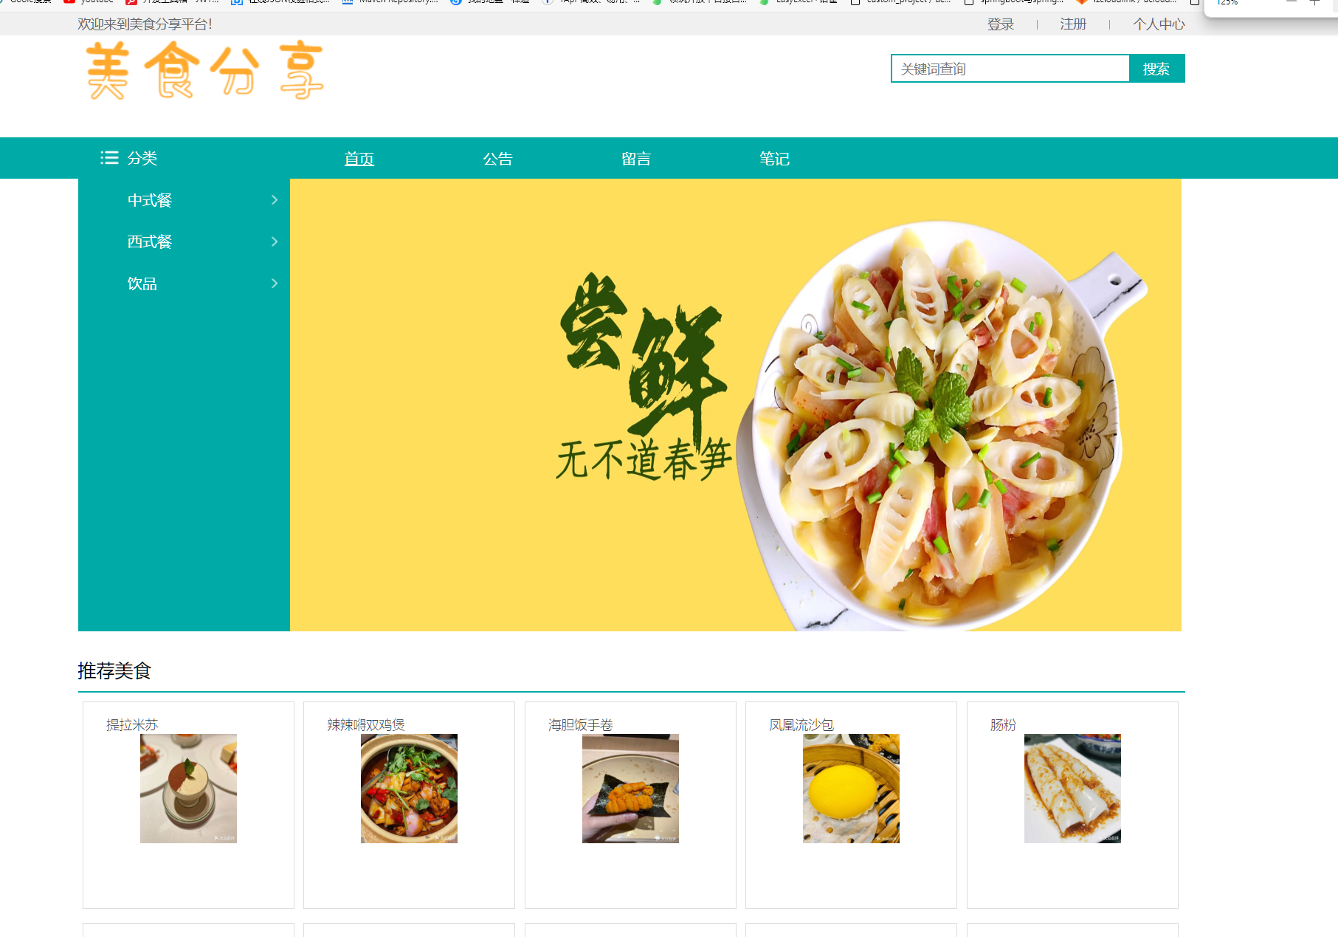This screenshot has height=937, width=1338.
Task: Click the 搜索 search button
Action: click(1156, 69)
